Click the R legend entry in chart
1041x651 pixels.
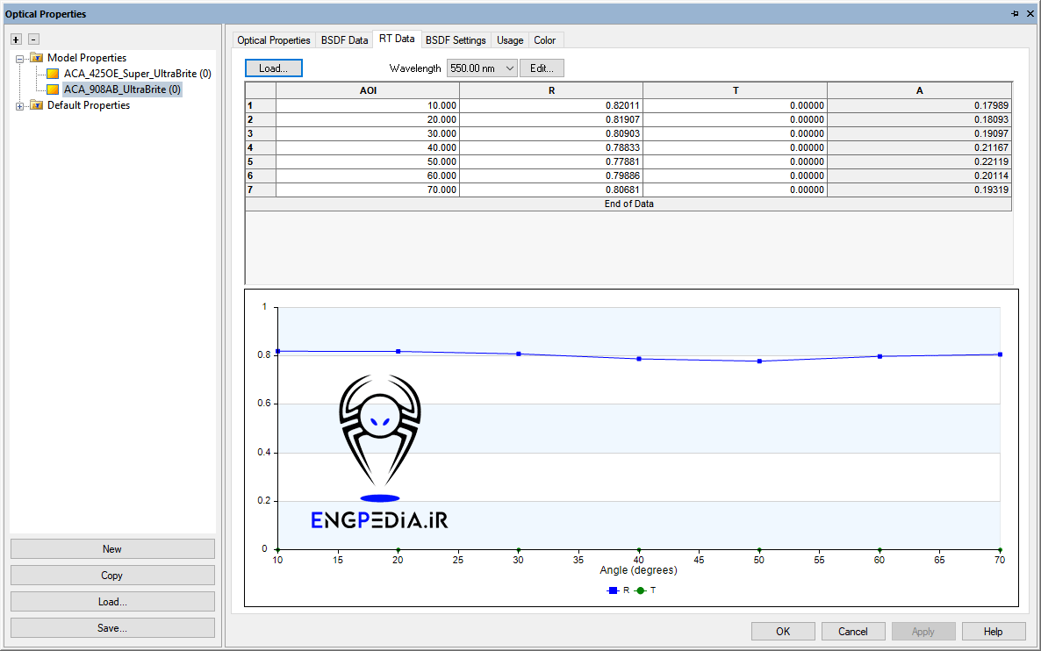click(618, 590)
